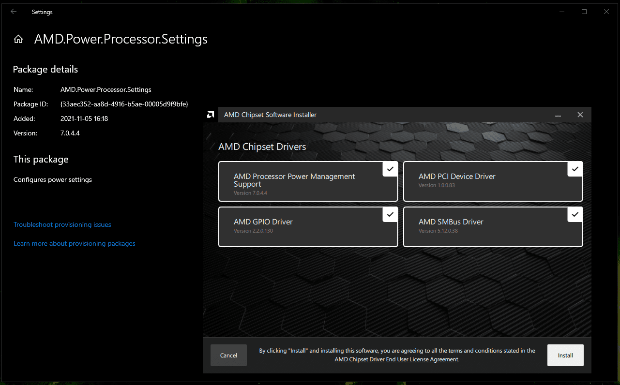The image size is (620, 385).
Task: Click the AMD Chipset Drivers heading
Action: pyautogui.click(x=262, y=147)
